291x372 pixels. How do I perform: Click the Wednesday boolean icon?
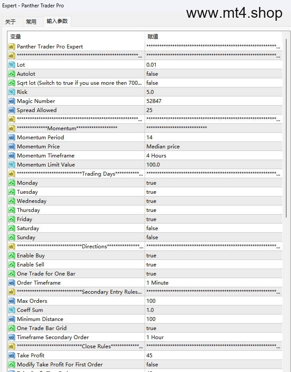(x=11, y=201)
